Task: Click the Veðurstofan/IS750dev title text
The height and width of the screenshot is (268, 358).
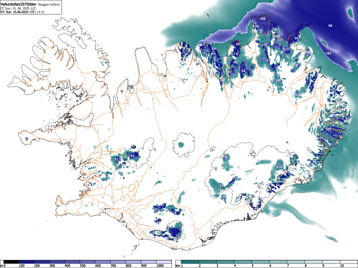Action: click(18, 4)
